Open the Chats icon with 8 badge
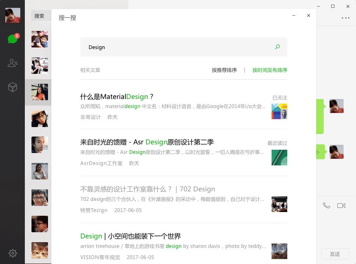The height and width of the screenshot is (264, 356). click(13, 39)
